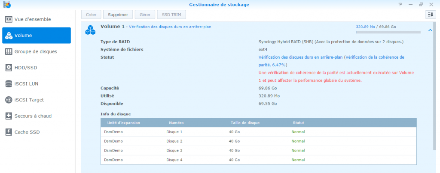Image resolution: width=440 pixels, height=173 pixels.
Task: Click the Créer button
Action: pos(91,15)
